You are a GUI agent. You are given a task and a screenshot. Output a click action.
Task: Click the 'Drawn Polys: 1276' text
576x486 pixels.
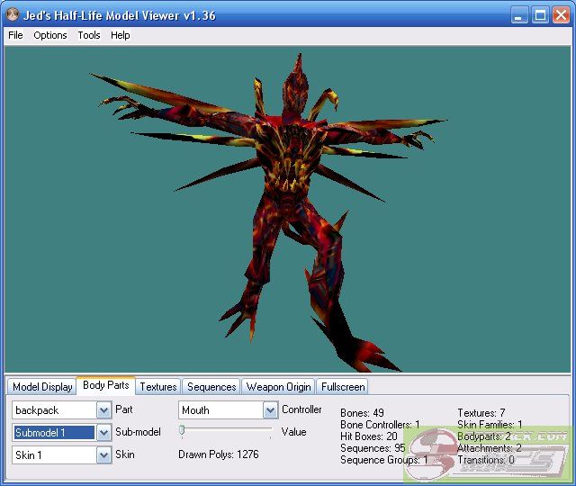[x=218, y=454]
